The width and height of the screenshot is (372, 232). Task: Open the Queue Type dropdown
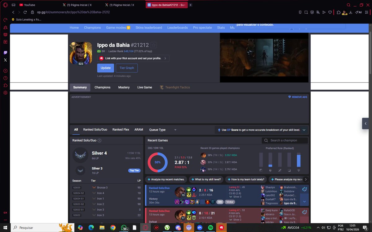163,130
